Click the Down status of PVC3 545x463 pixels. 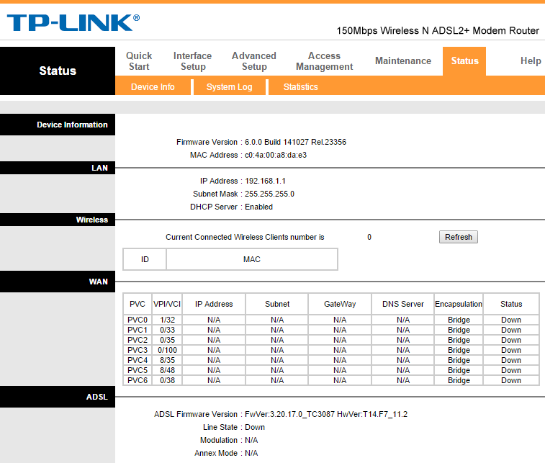pyautogui.click(x=511, y=350)
